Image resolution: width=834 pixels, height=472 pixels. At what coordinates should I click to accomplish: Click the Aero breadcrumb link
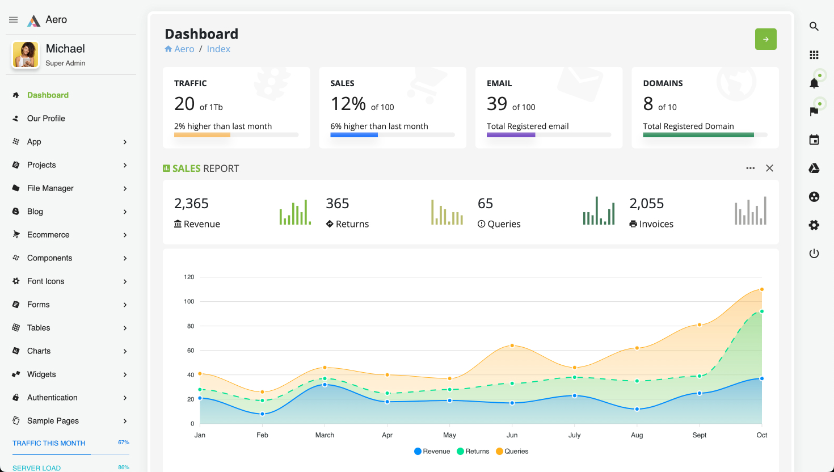point(184,49)
